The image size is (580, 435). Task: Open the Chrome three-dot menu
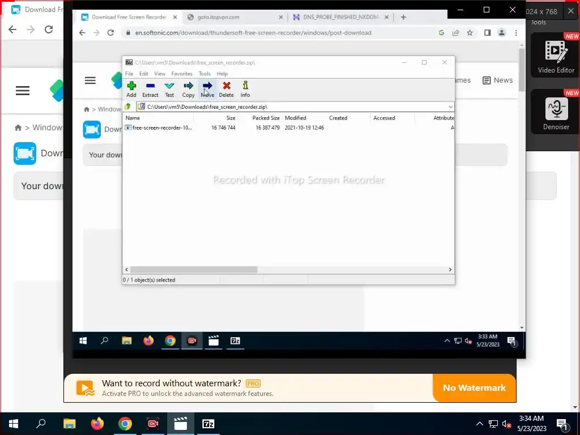516,32
